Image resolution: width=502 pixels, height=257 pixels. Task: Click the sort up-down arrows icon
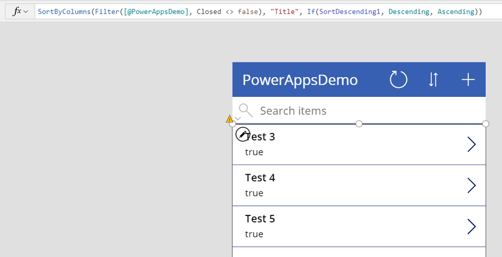433,80
